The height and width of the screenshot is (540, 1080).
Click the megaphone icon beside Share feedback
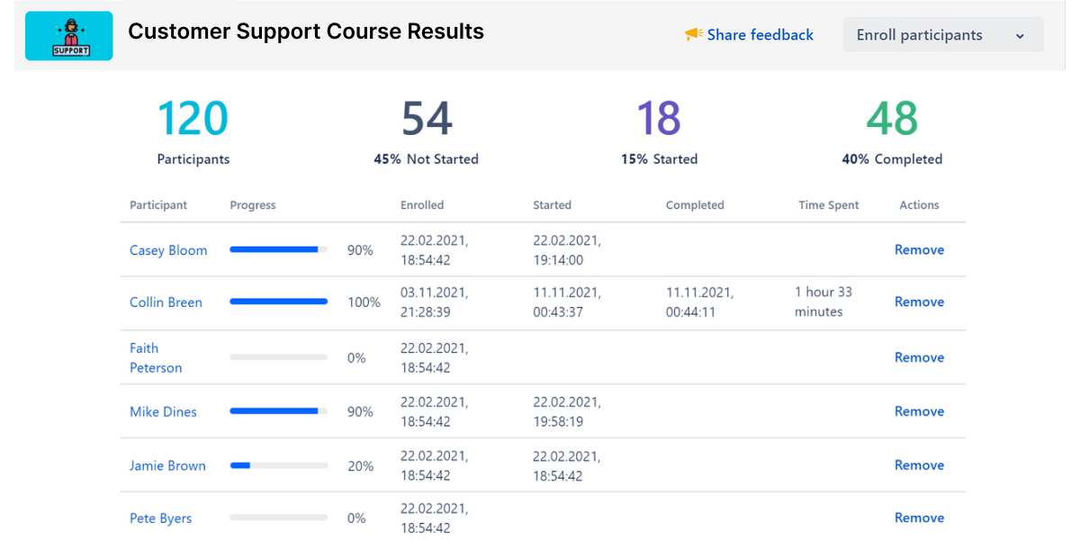[x=693, y=34]
